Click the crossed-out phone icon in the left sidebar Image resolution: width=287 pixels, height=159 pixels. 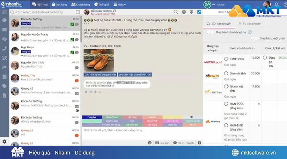click(x=4, y=58)
